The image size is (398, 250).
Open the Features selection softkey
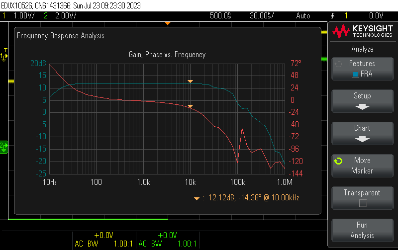(362, 69)
